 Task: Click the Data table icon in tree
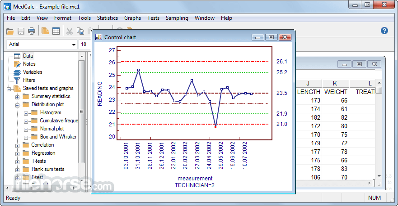tap(17, 56)
